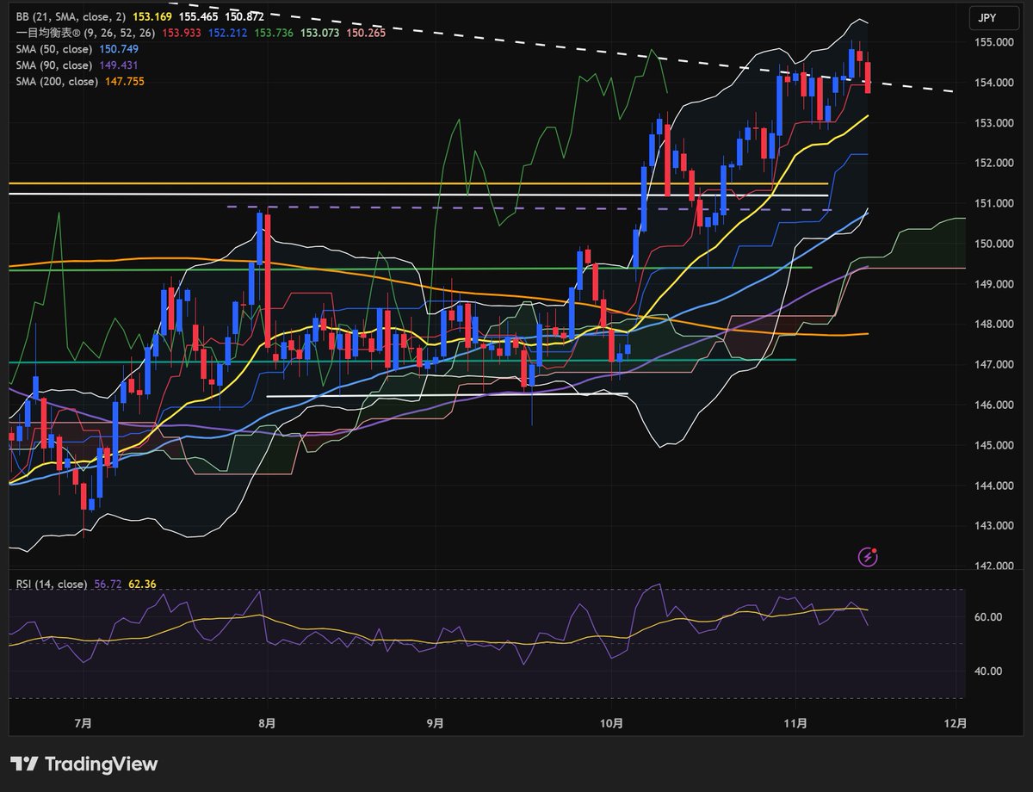Image resolution: width=1033 pixels, height=792 pixels.
Task: Click the 7月 time axis label
Action: pyautogui.click(x=84, y=723)
